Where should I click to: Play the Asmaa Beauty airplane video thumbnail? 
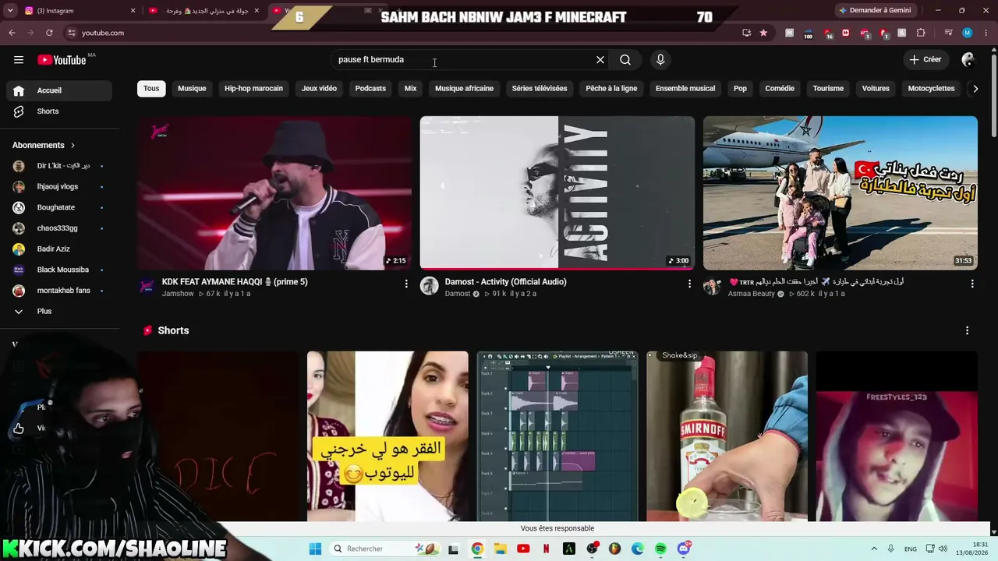pyautogui.click(x=841, y=193)
